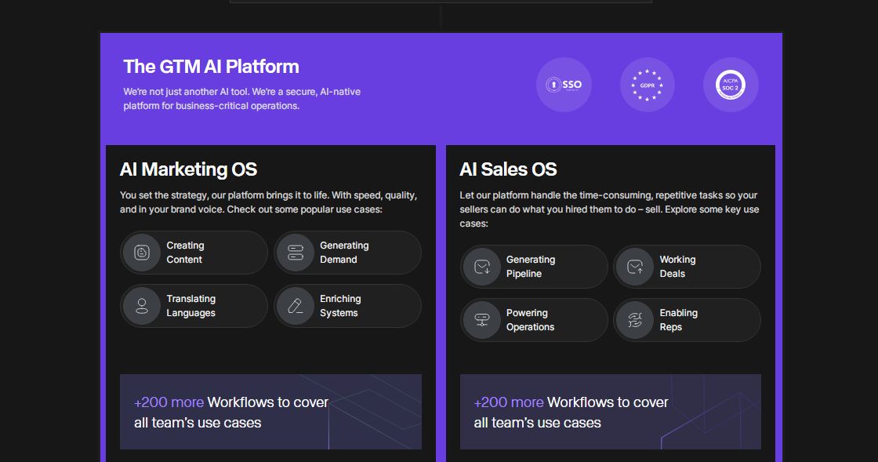Image resolution: width=878 pixels, height=462 pixels.
Task: Select the Generating Demand icon
Action: (x=296, y=252)
